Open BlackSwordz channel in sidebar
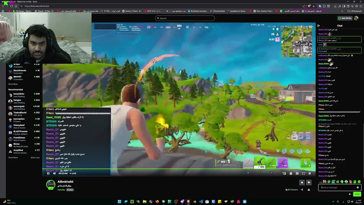364x205 pixels. pyautogui.click(x=24, y=71)
